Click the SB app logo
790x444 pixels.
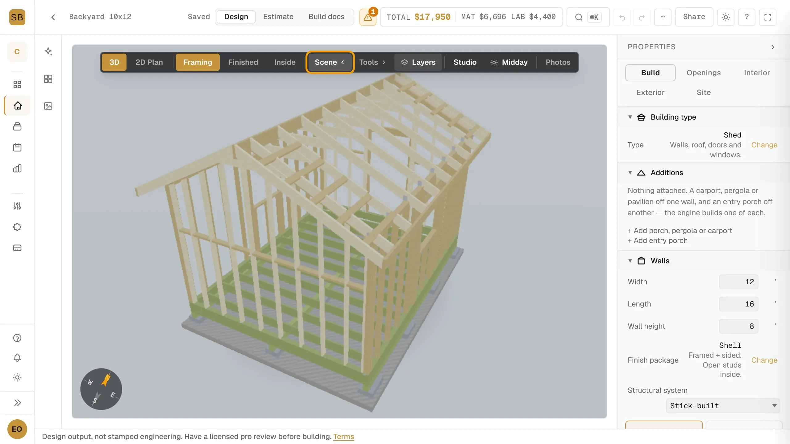17,17
